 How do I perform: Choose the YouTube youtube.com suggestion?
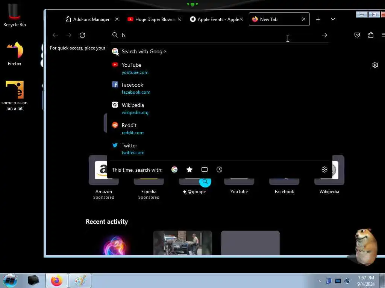[x=220, y=68]
